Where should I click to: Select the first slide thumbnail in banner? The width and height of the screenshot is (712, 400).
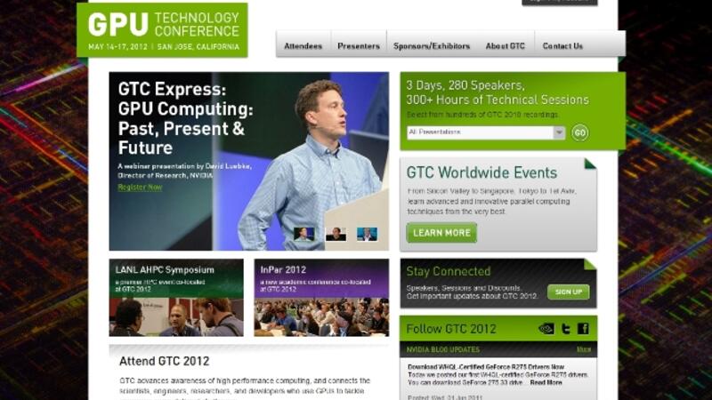click(x=303, y=234)
